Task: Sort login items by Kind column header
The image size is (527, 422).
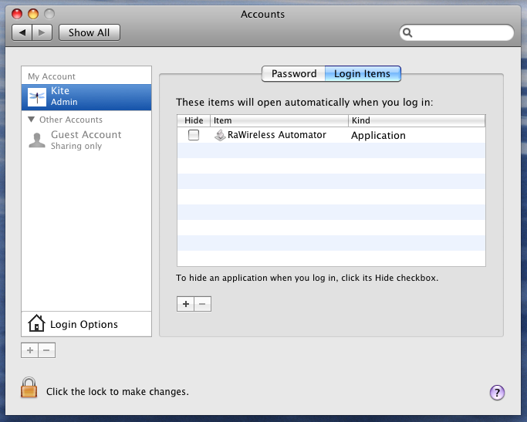Action: point(416,120)
